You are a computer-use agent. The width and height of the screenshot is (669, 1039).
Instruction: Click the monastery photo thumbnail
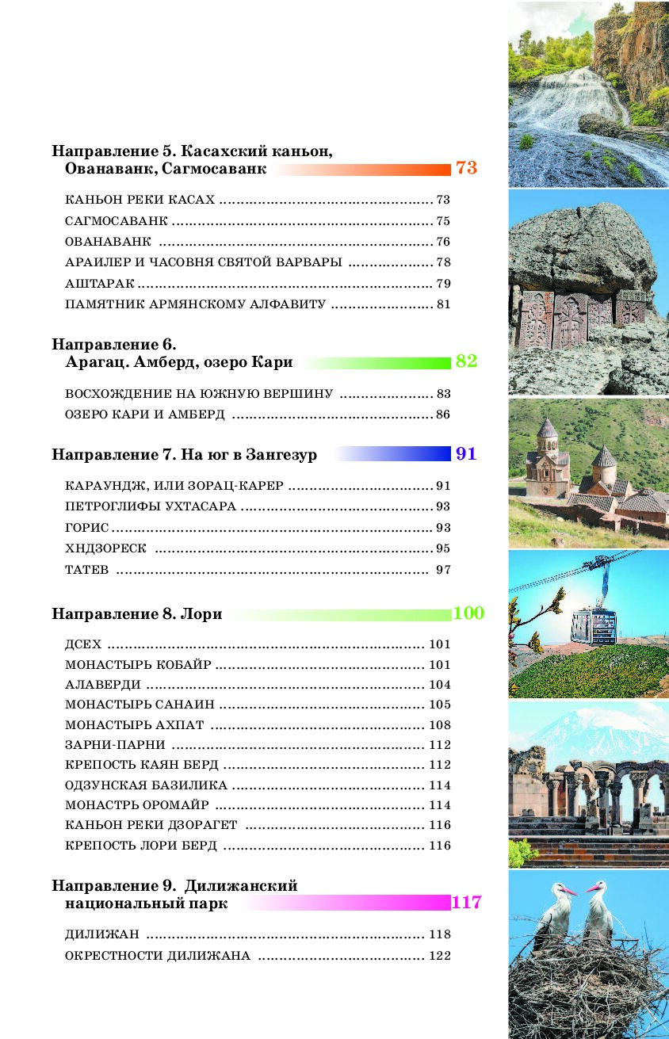[x=588, y=472]
